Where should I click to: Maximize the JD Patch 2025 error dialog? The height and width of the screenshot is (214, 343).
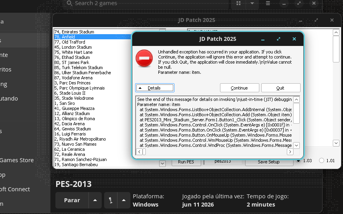[279, 39]
